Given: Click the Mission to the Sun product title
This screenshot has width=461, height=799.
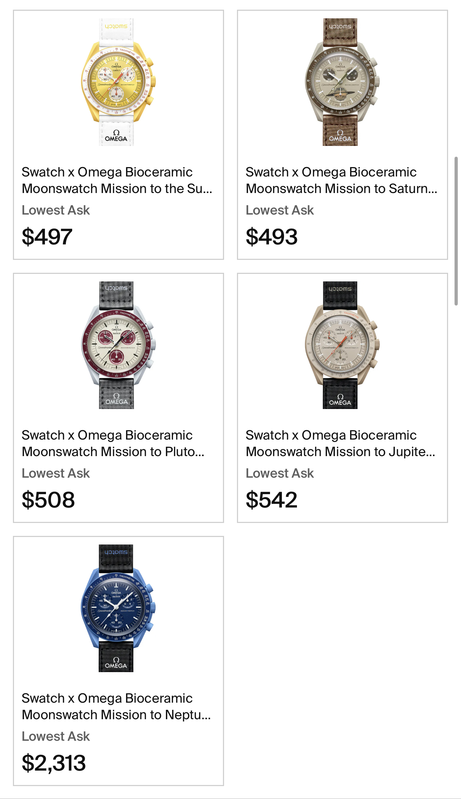Looking at the screenshot, I should pyautogui.click(x=117, y=180).
